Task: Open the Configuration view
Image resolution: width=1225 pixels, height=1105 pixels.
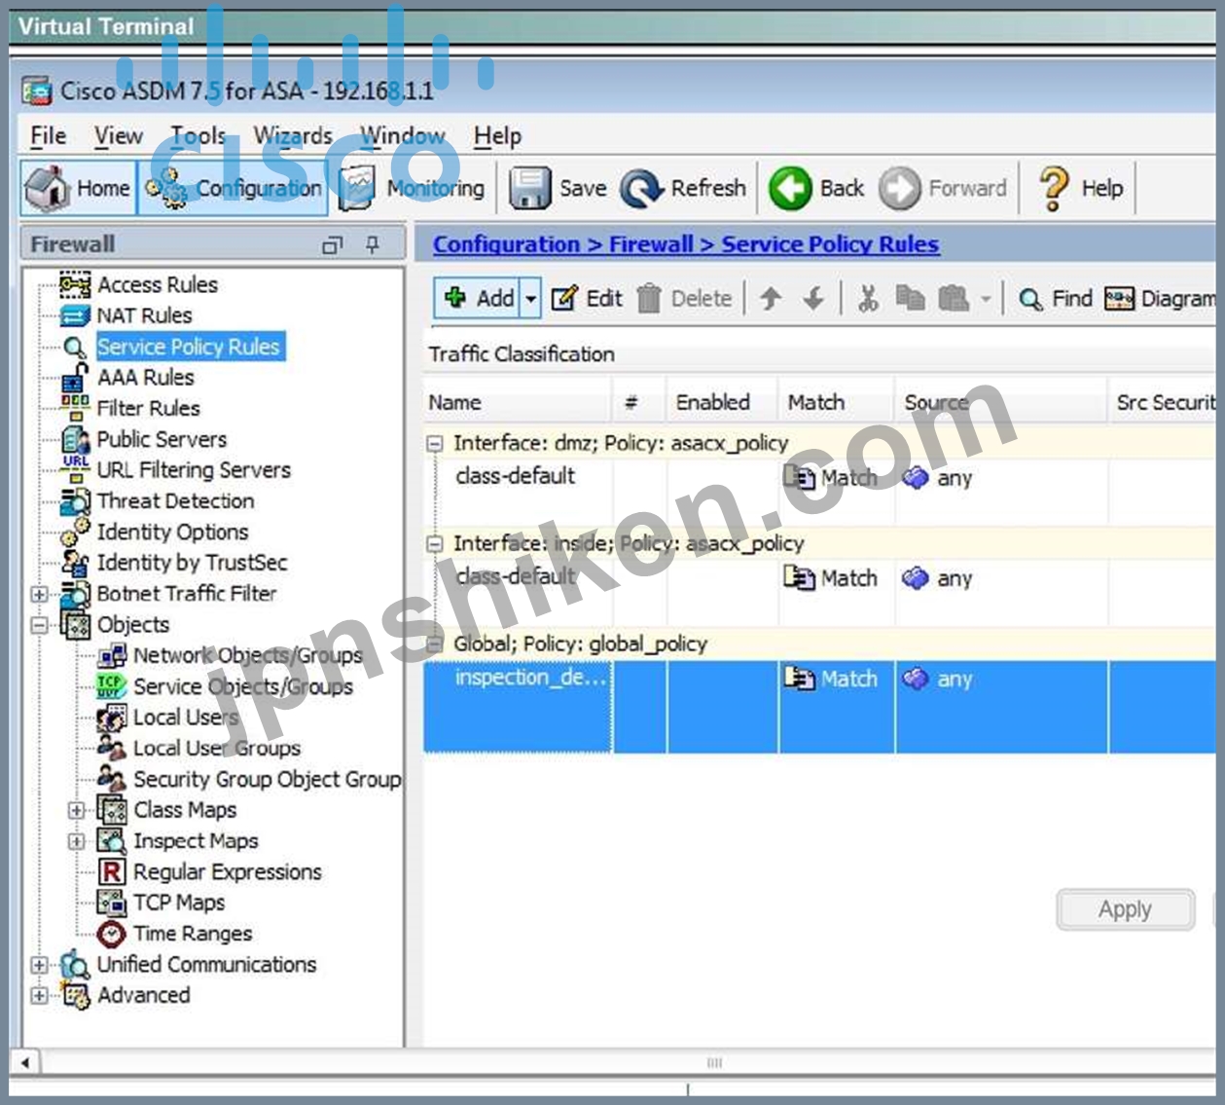Action: [233, 188]
